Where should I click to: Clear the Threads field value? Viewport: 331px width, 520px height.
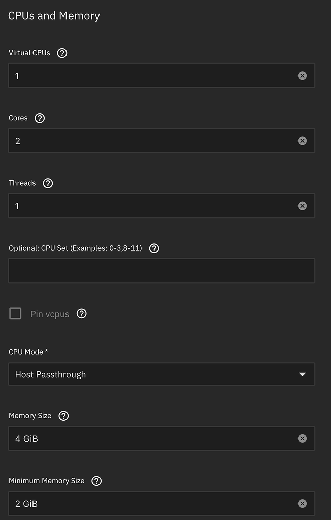302,206
